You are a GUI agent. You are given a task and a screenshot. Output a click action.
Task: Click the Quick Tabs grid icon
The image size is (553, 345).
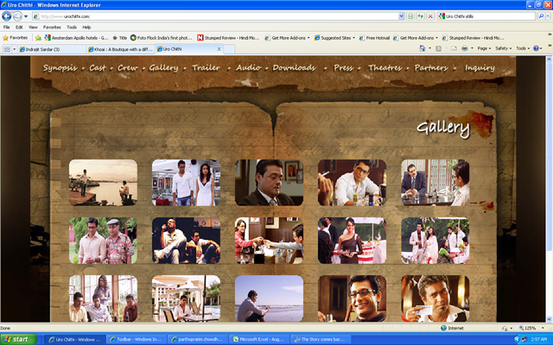pos(7,49)
